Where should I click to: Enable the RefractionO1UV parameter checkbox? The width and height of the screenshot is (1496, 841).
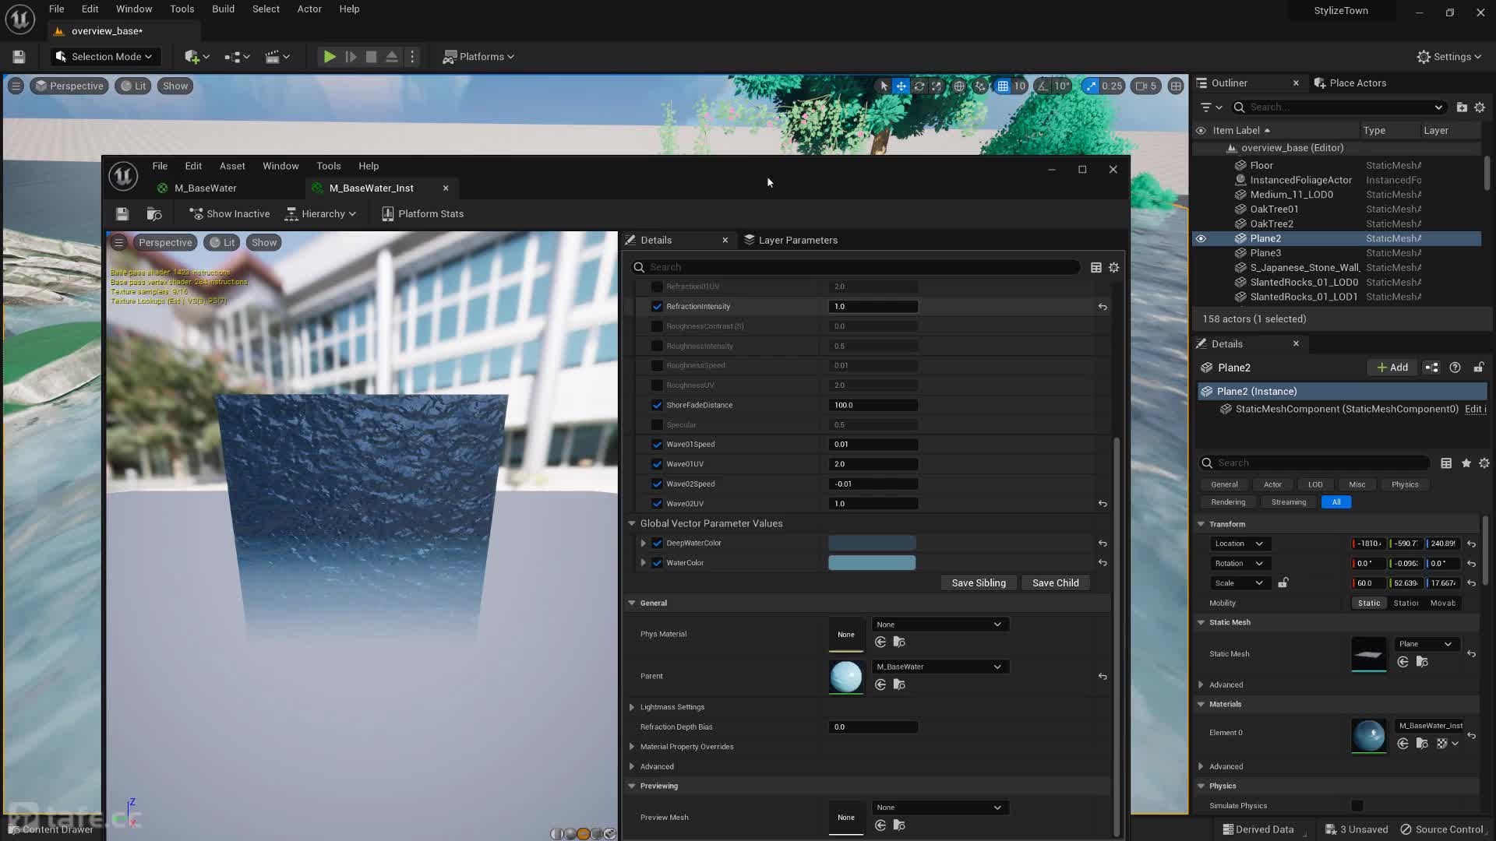click(657, 287)
